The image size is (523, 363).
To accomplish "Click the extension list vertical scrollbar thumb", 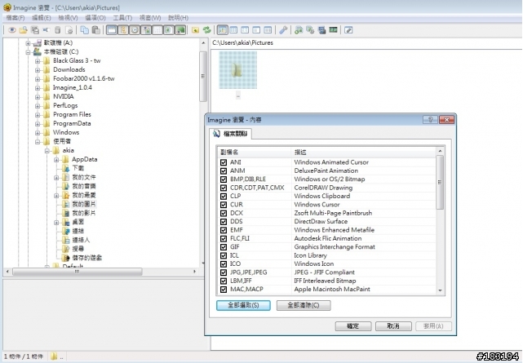I will [440, 183].
